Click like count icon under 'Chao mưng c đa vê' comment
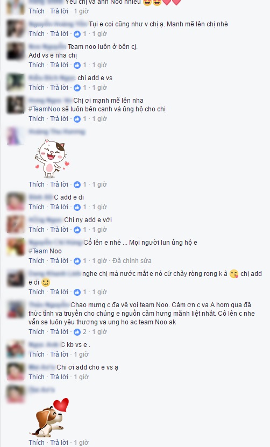Image resolution: width=270 pixels, height=447 pixels. coord(77,332)
